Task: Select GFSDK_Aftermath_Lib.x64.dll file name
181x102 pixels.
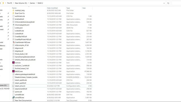Action: click(25, 60)
